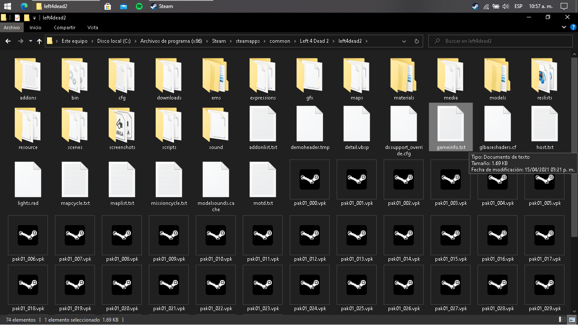Screen dimensions: 578x325
Task: Open the bin folder
Action: [75, 80]
